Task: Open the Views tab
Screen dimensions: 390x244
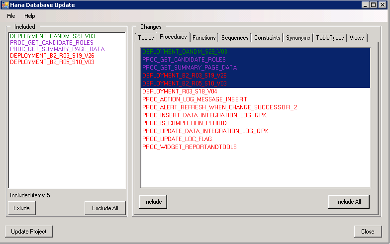Action: (357, 38)
